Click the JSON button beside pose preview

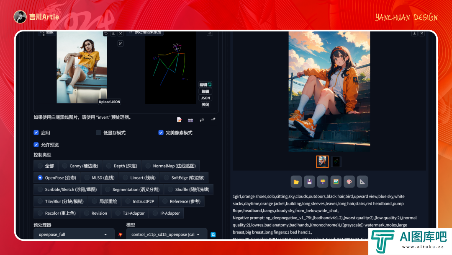[x=205, y=98]
